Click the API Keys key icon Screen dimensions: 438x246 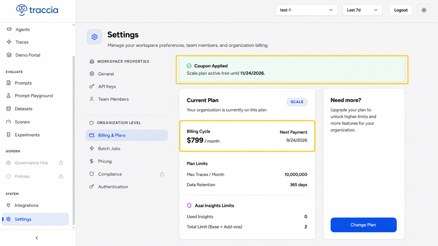[92, 86]
